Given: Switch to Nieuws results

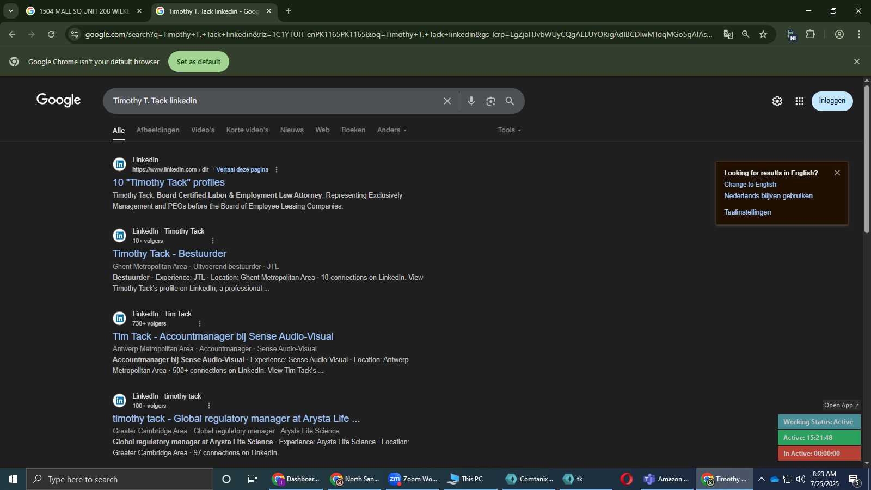Looking at the screenshot, I should 292,130.
